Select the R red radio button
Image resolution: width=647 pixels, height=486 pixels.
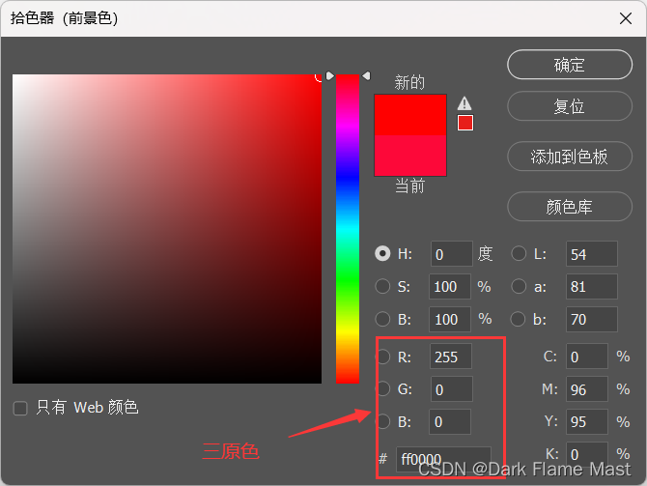pos(383,357)
